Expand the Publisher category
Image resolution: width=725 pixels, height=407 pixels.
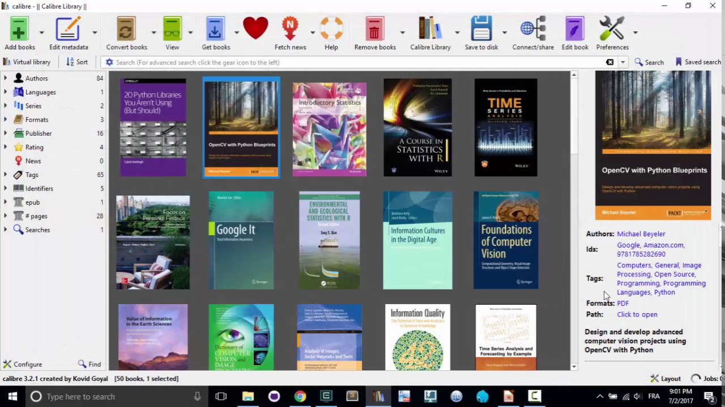[x=6, y=133]
